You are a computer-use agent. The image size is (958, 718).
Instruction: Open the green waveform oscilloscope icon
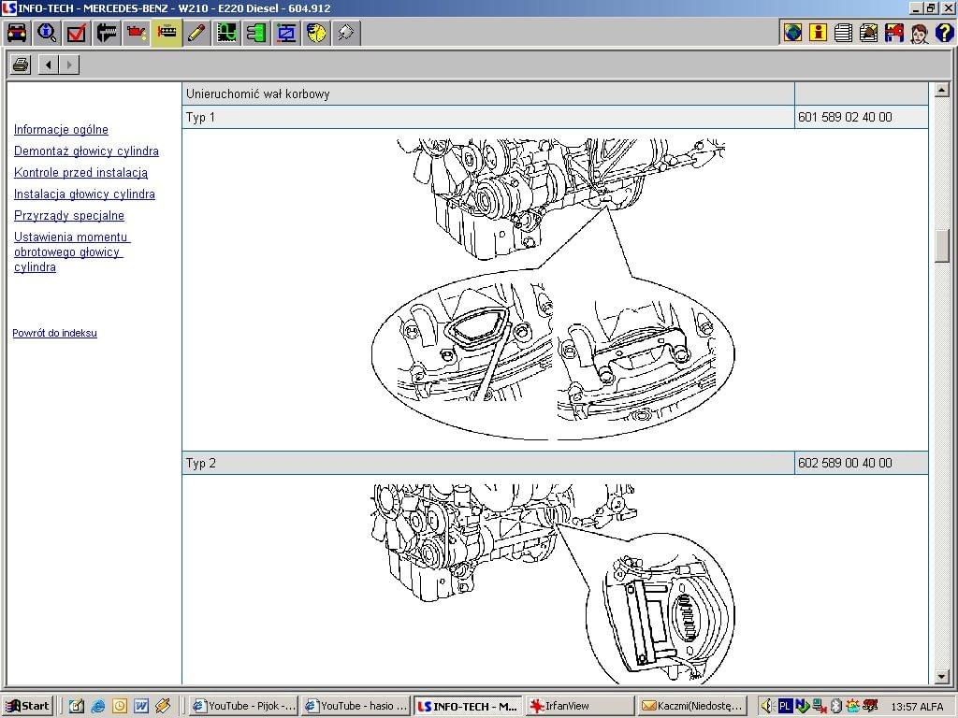[226, 33]
